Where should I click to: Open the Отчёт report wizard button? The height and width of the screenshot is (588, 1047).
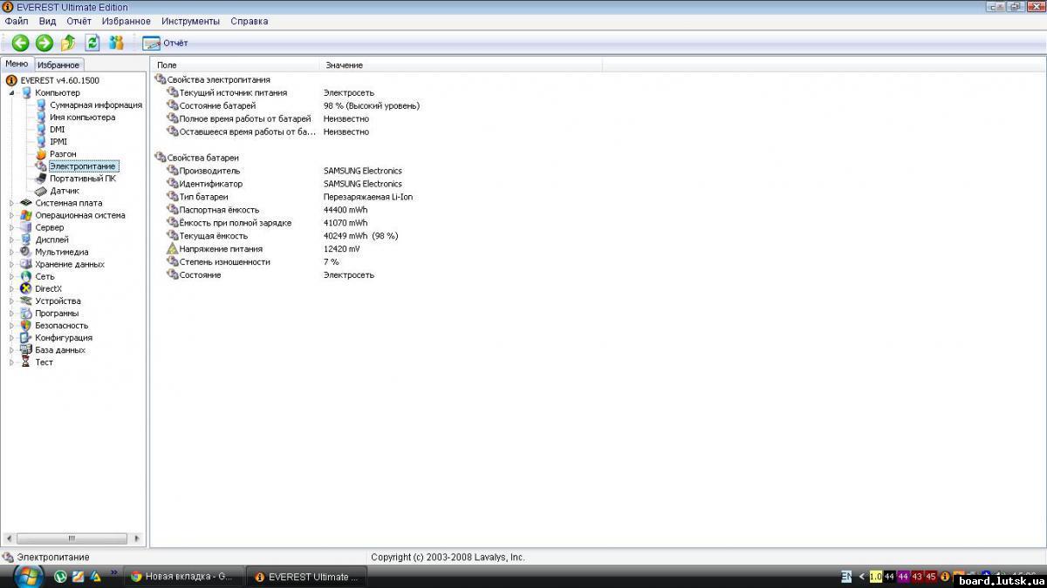point(165,43)
